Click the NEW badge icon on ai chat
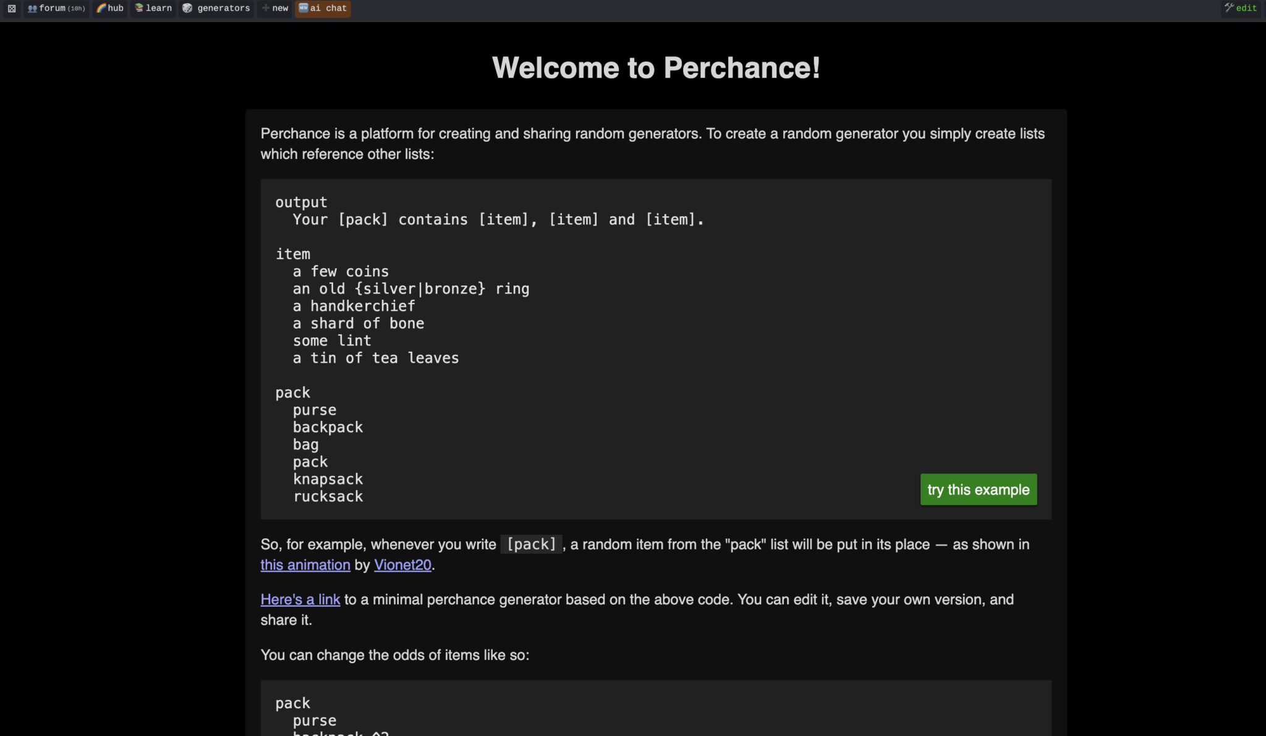 pyautogui.click(x=303, y=8)
